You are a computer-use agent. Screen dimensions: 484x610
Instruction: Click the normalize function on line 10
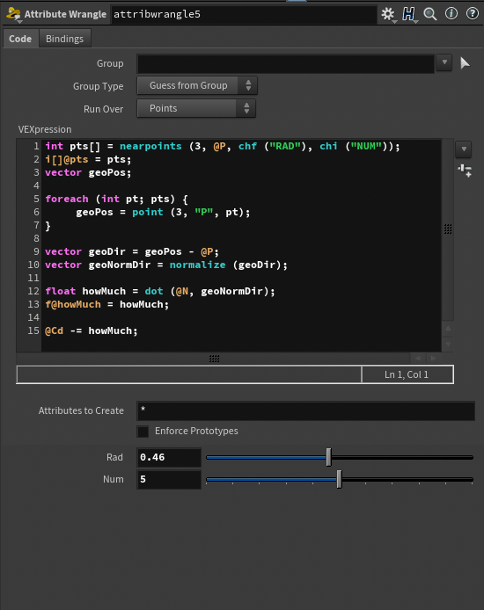[x=197, y=265]
